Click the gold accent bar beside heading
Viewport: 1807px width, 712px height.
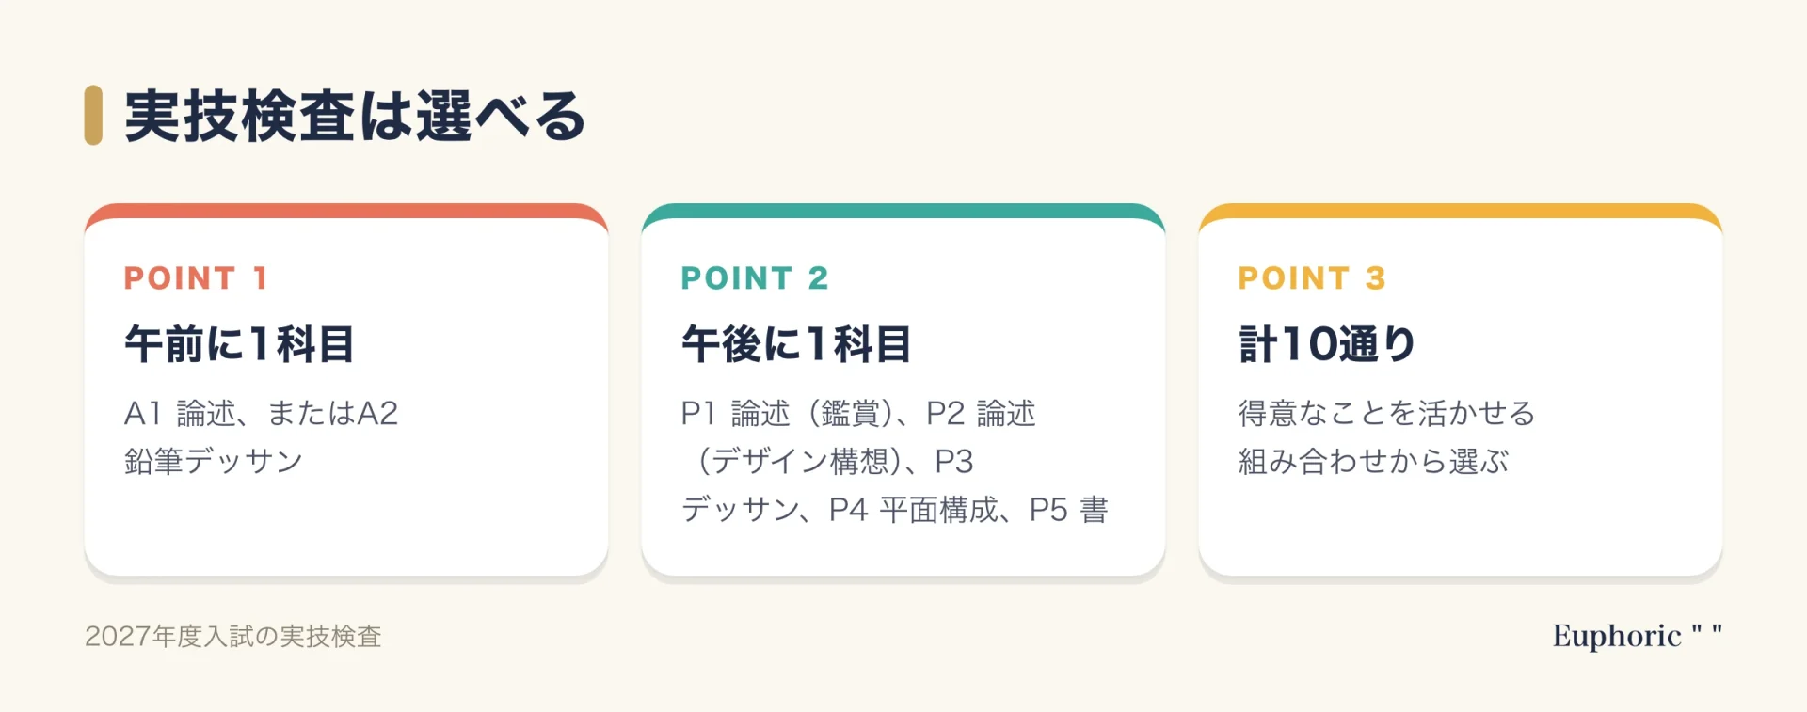[93, 116]
